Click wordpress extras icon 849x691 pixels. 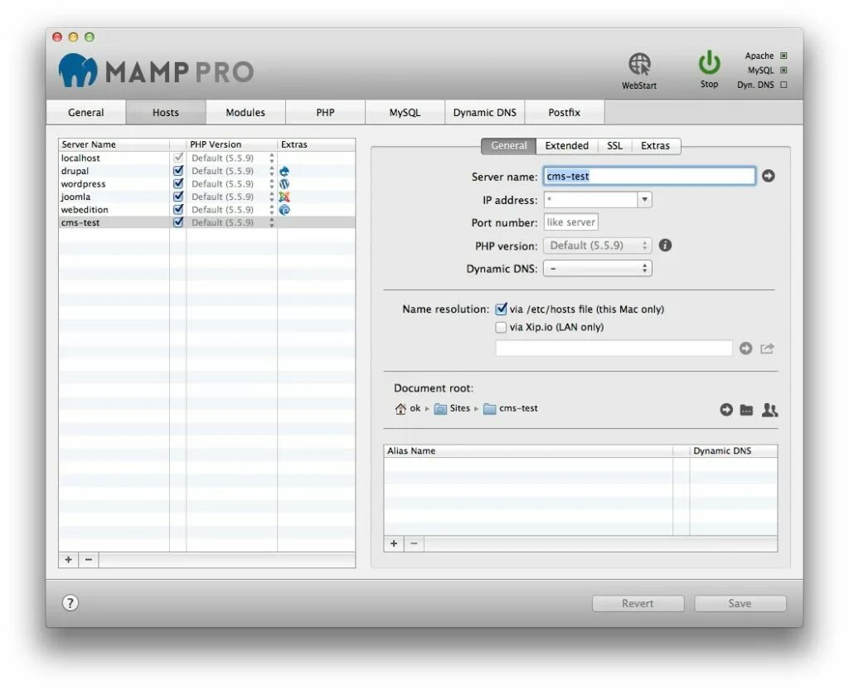[x=284, y=184]
